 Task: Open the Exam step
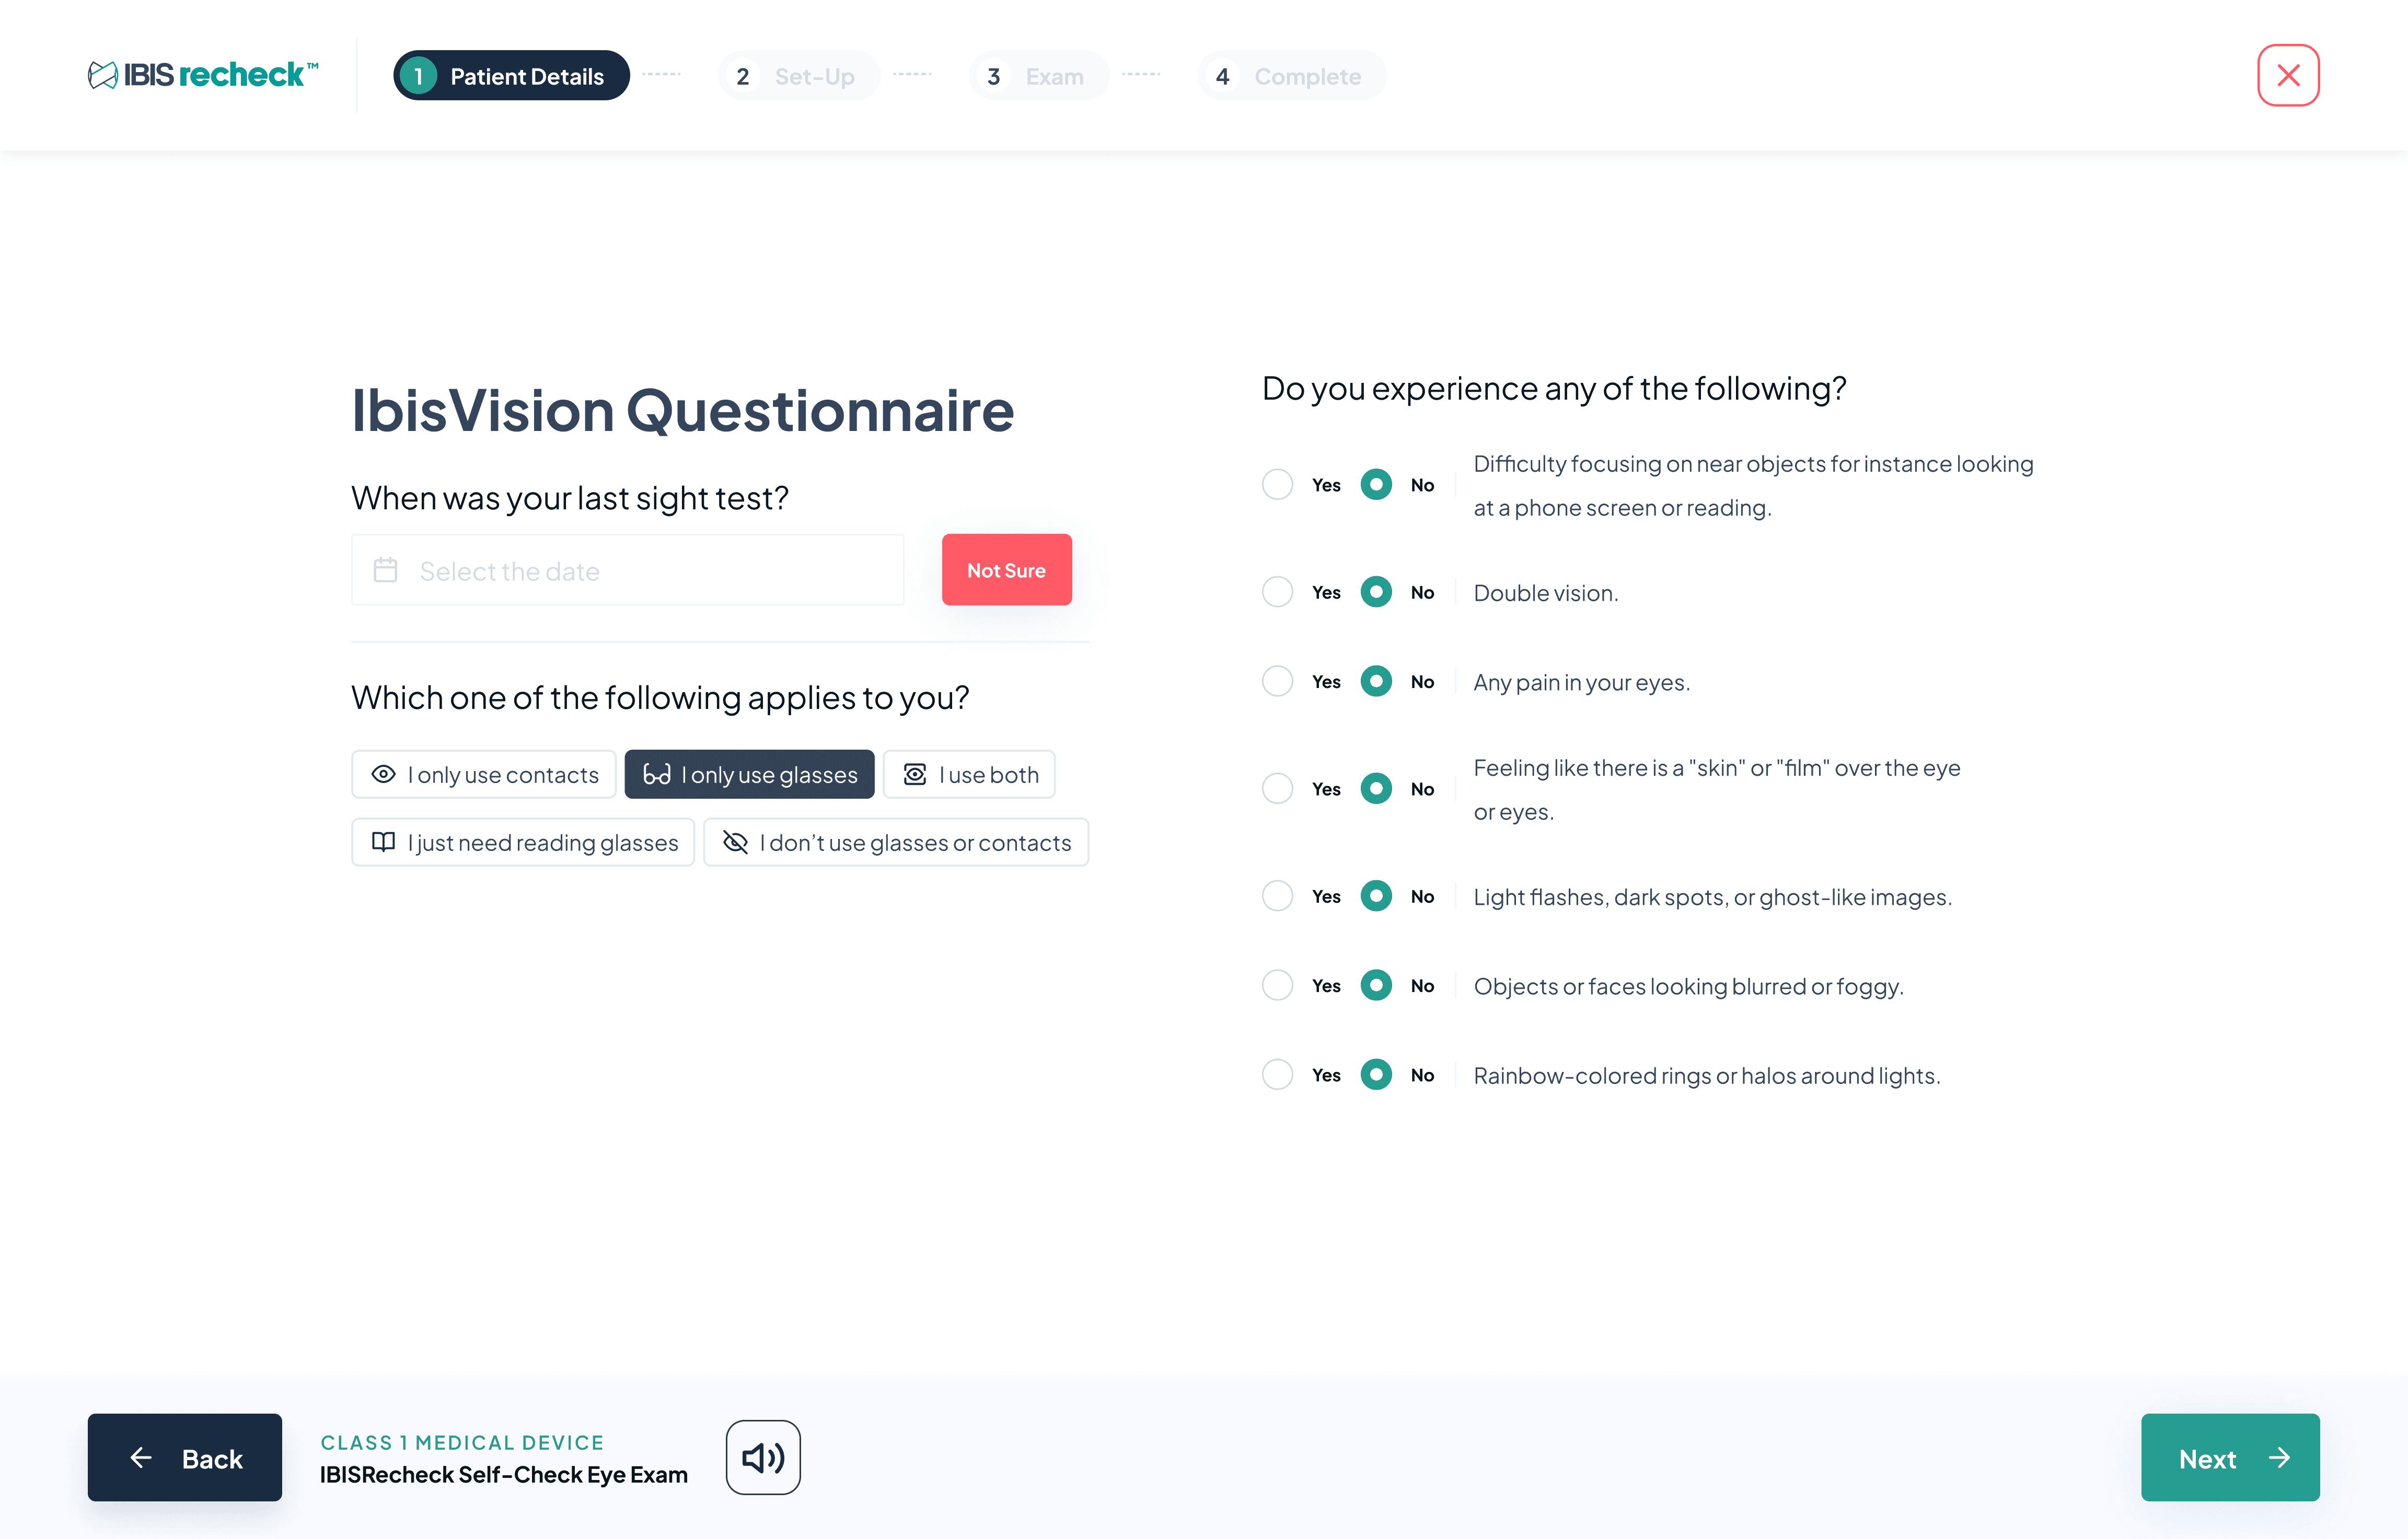pyautogui.click(x=1038, y=75)
